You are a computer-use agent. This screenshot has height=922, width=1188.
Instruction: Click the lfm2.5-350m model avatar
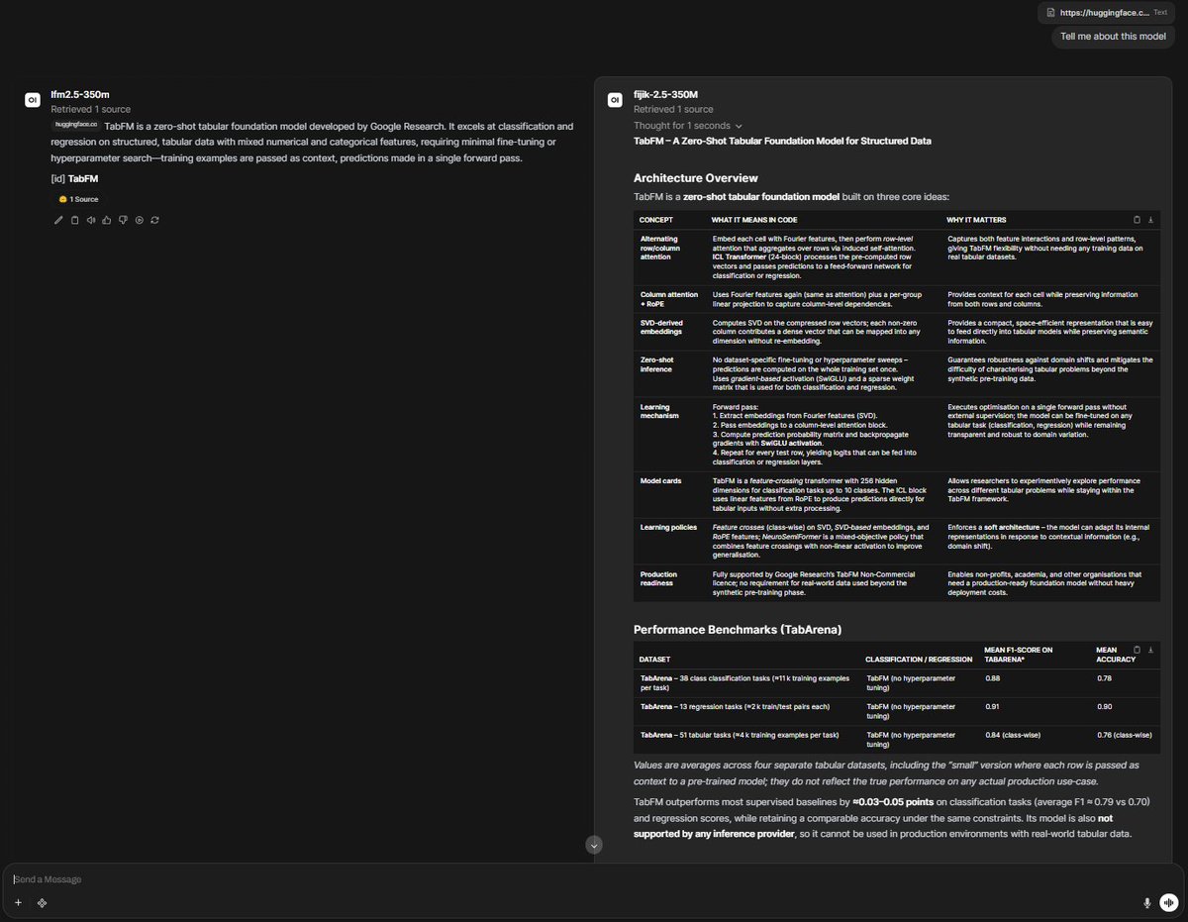click(33, 99)
